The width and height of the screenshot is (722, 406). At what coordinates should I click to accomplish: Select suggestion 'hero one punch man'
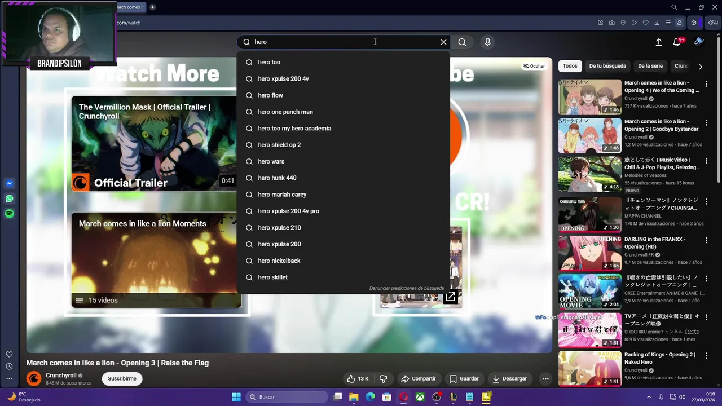click(344, 112)
